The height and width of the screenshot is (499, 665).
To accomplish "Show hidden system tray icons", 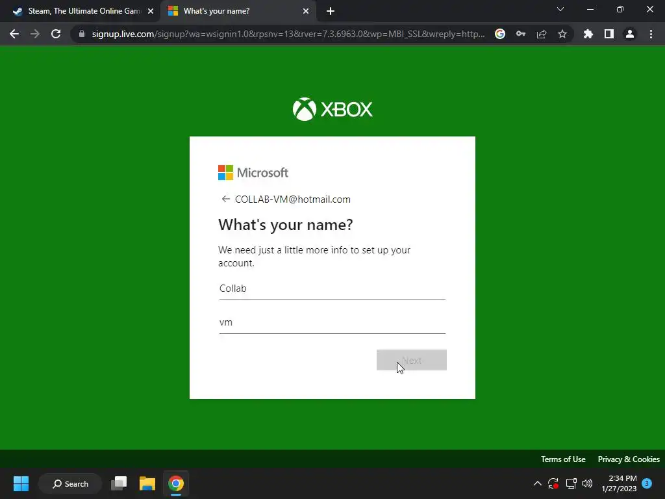I will point(537,483).
